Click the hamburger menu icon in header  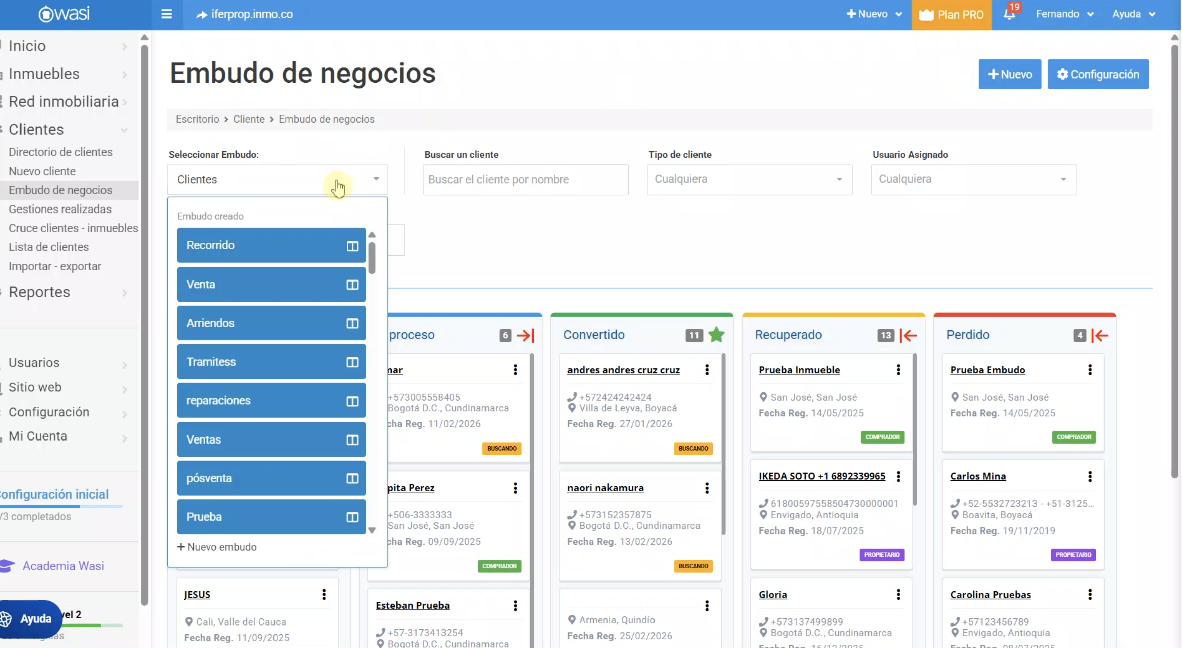point(167,14)
